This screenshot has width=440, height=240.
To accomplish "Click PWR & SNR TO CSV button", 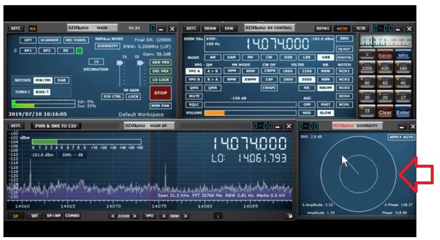I will click(x=56, y=126).
